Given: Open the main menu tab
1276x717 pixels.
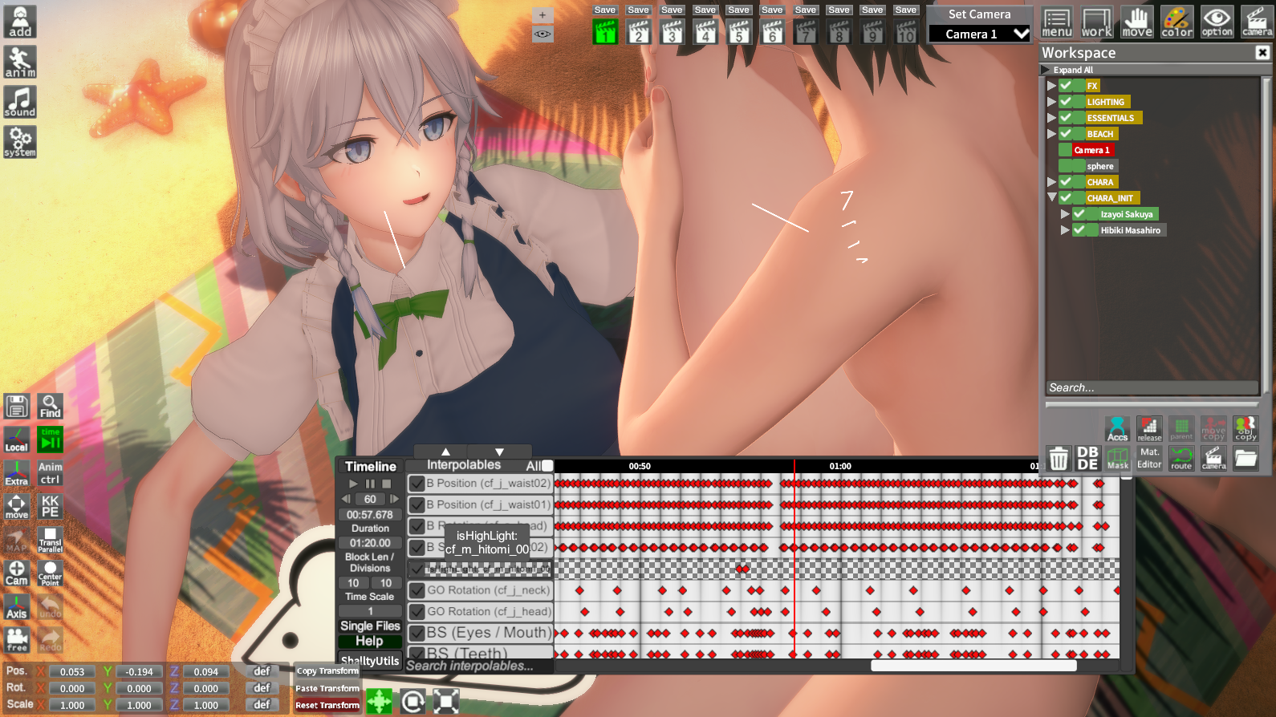Looking at the screenshot, I should point(1056,22).
